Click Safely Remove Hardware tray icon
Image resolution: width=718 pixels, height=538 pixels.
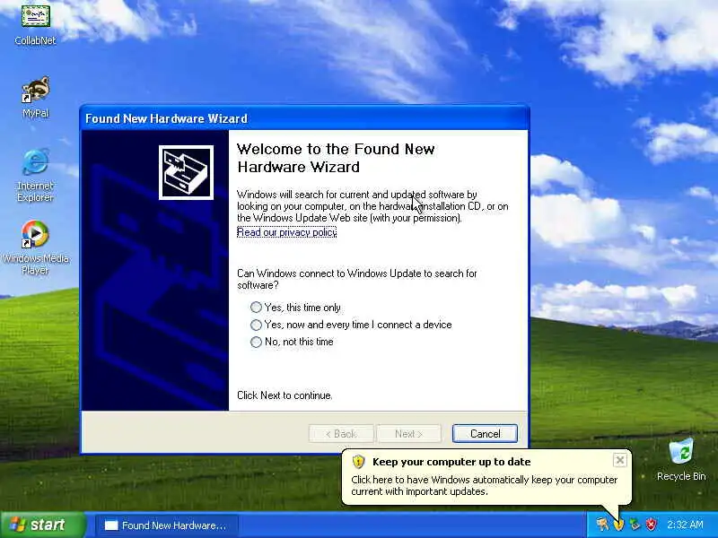pos(635,525)
